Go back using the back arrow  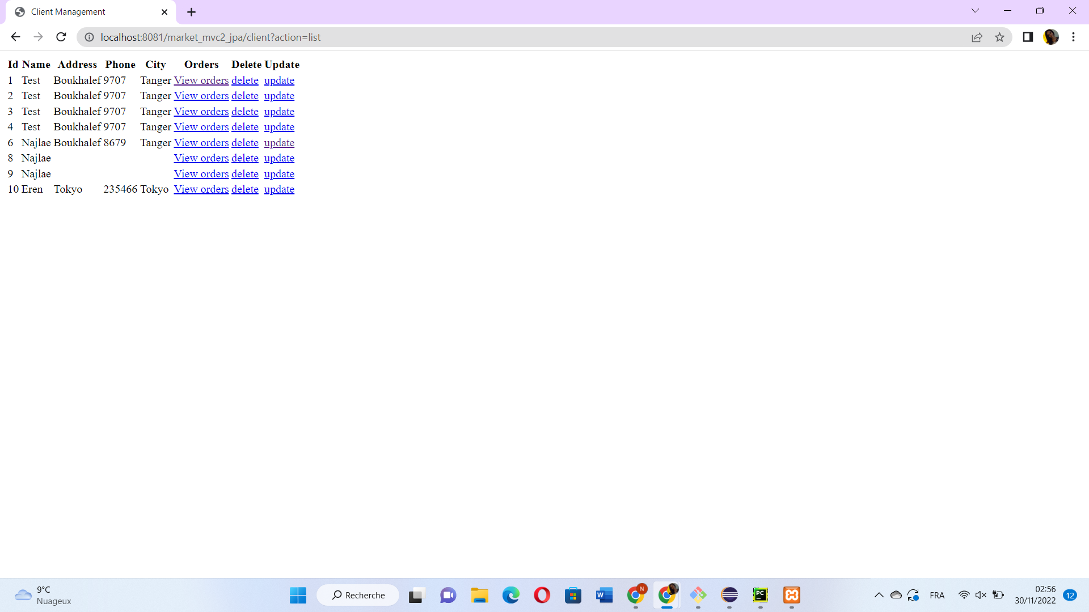coord(15,37)
